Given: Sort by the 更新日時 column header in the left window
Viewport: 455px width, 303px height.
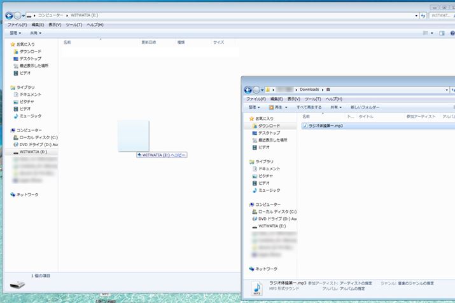Looking at the screenshot, I should pyautogui.click(x=148, y=42).
